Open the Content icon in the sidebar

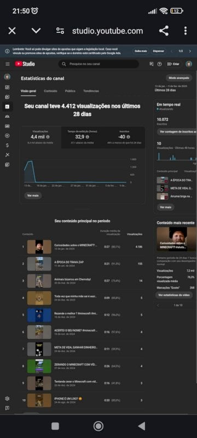7,97
